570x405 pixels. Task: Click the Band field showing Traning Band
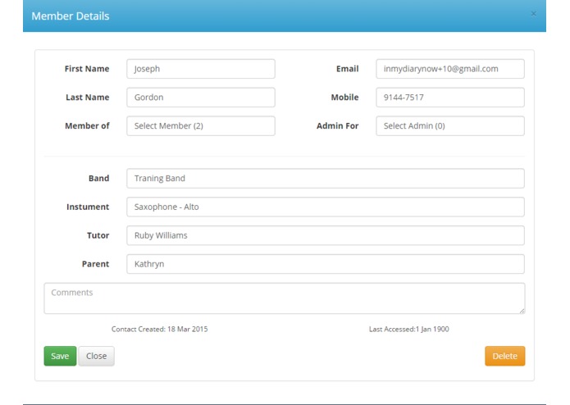coord(326,179)
